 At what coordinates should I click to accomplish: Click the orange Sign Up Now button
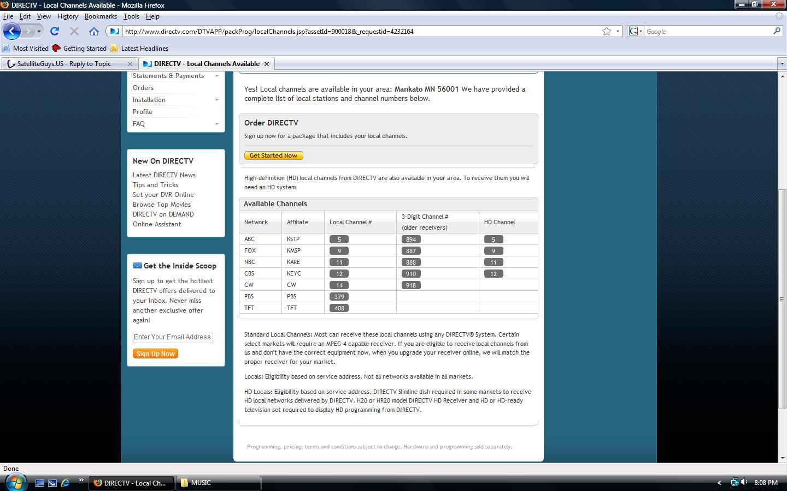pos(155,354)
